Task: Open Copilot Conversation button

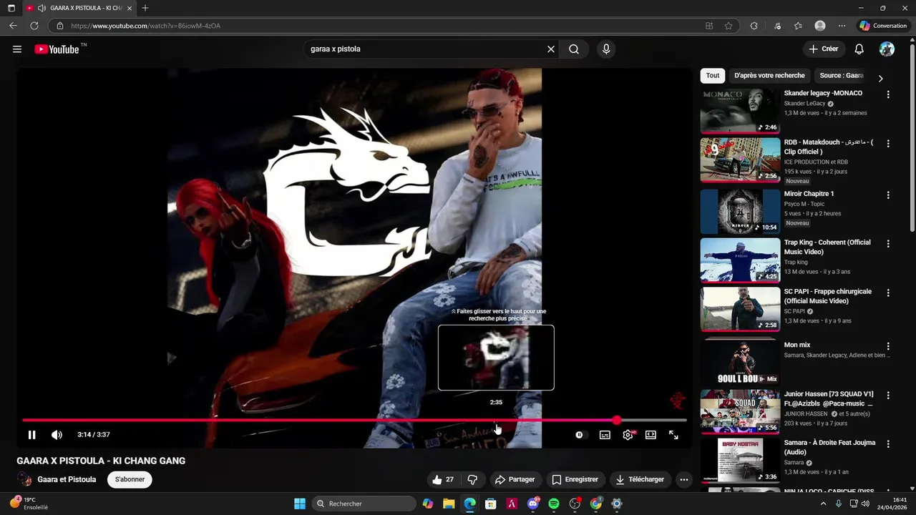Action: click(x=883, y=26)
